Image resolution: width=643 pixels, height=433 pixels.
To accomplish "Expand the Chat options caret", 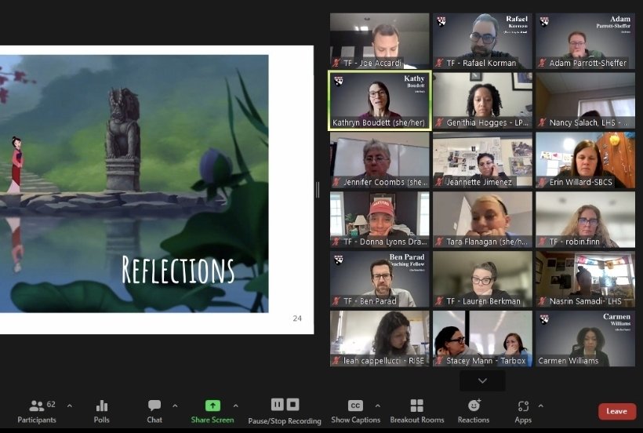I will [175, 406].
